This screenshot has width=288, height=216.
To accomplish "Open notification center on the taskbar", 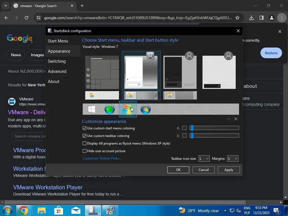I will click(x=276, y=210).
